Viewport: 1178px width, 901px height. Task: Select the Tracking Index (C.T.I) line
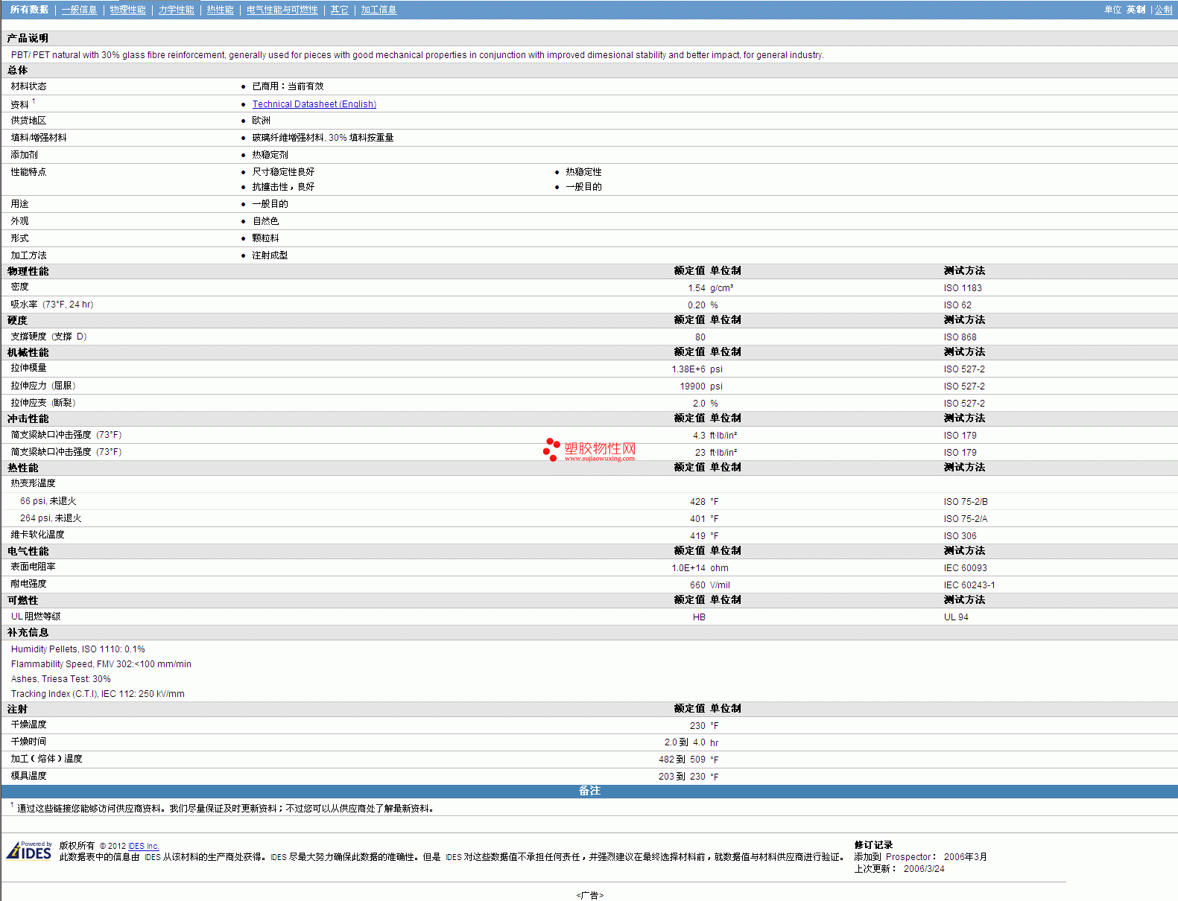(x=98, y=694)
